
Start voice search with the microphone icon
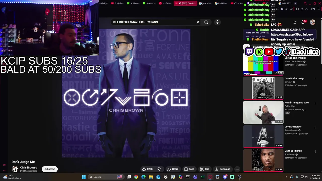217,22
